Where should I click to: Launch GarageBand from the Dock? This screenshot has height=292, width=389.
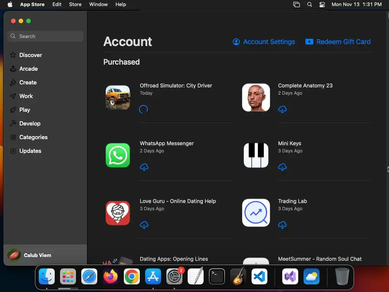[238, 276]
